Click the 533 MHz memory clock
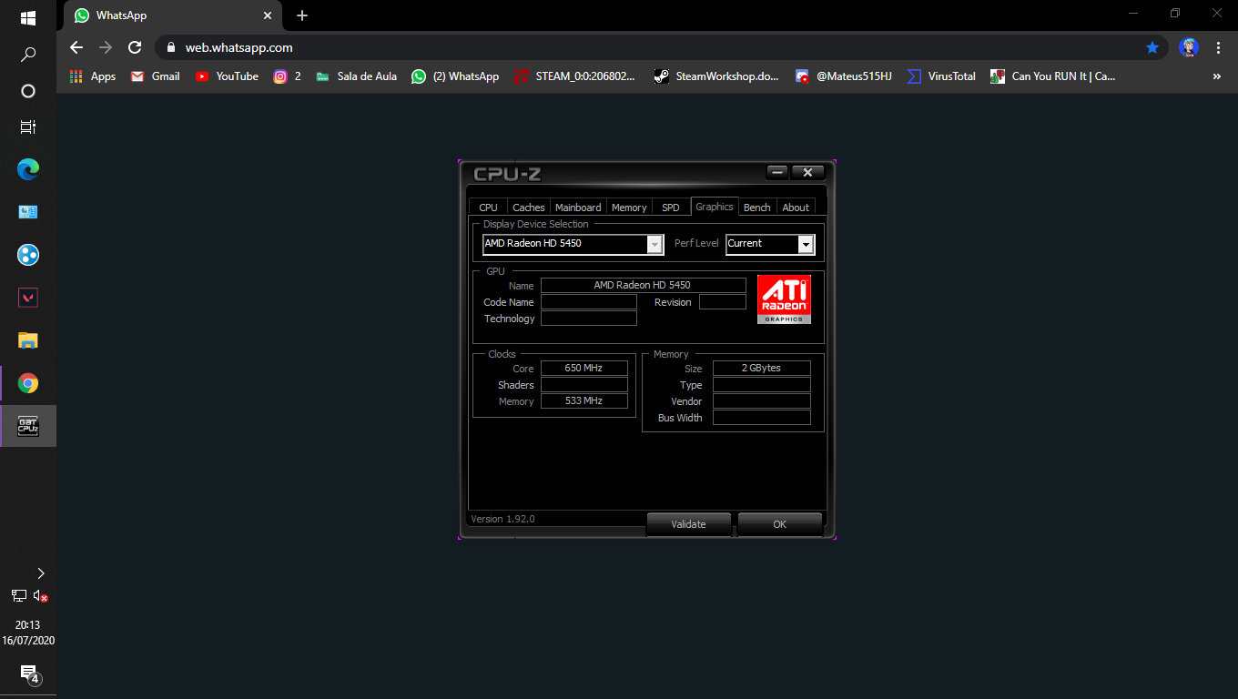Screen dimensions: 1238x699 tap(584, 401)
